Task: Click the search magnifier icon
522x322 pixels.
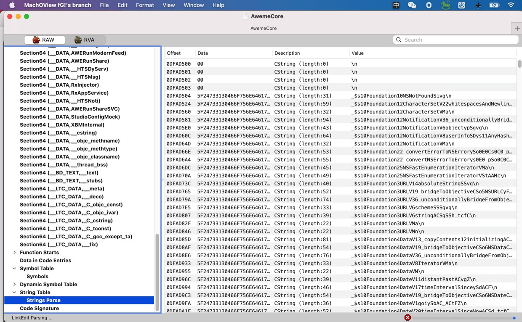Action: (399, 40)
